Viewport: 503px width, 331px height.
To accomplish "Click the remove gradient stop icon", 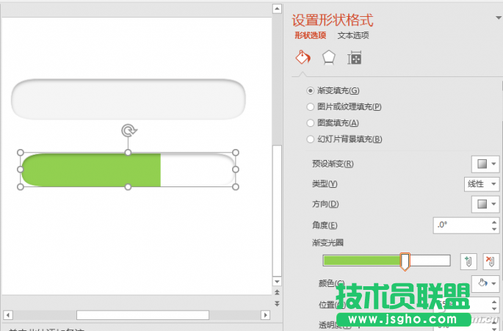I will pyautogui.click(x=490, y=261).
